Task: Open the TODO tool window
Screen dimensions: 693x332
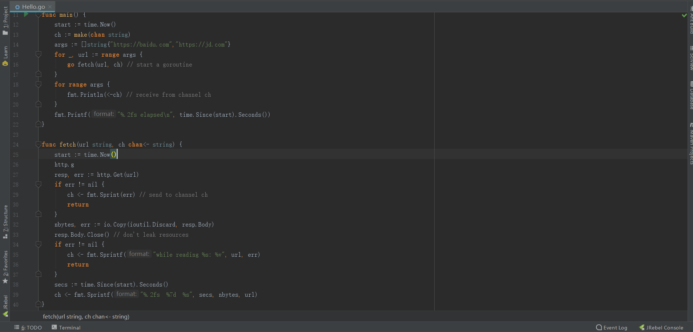Action: coord(28,328)
